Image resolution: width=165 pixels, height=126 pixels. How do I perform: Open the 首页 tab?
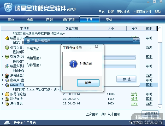(11, 19)
